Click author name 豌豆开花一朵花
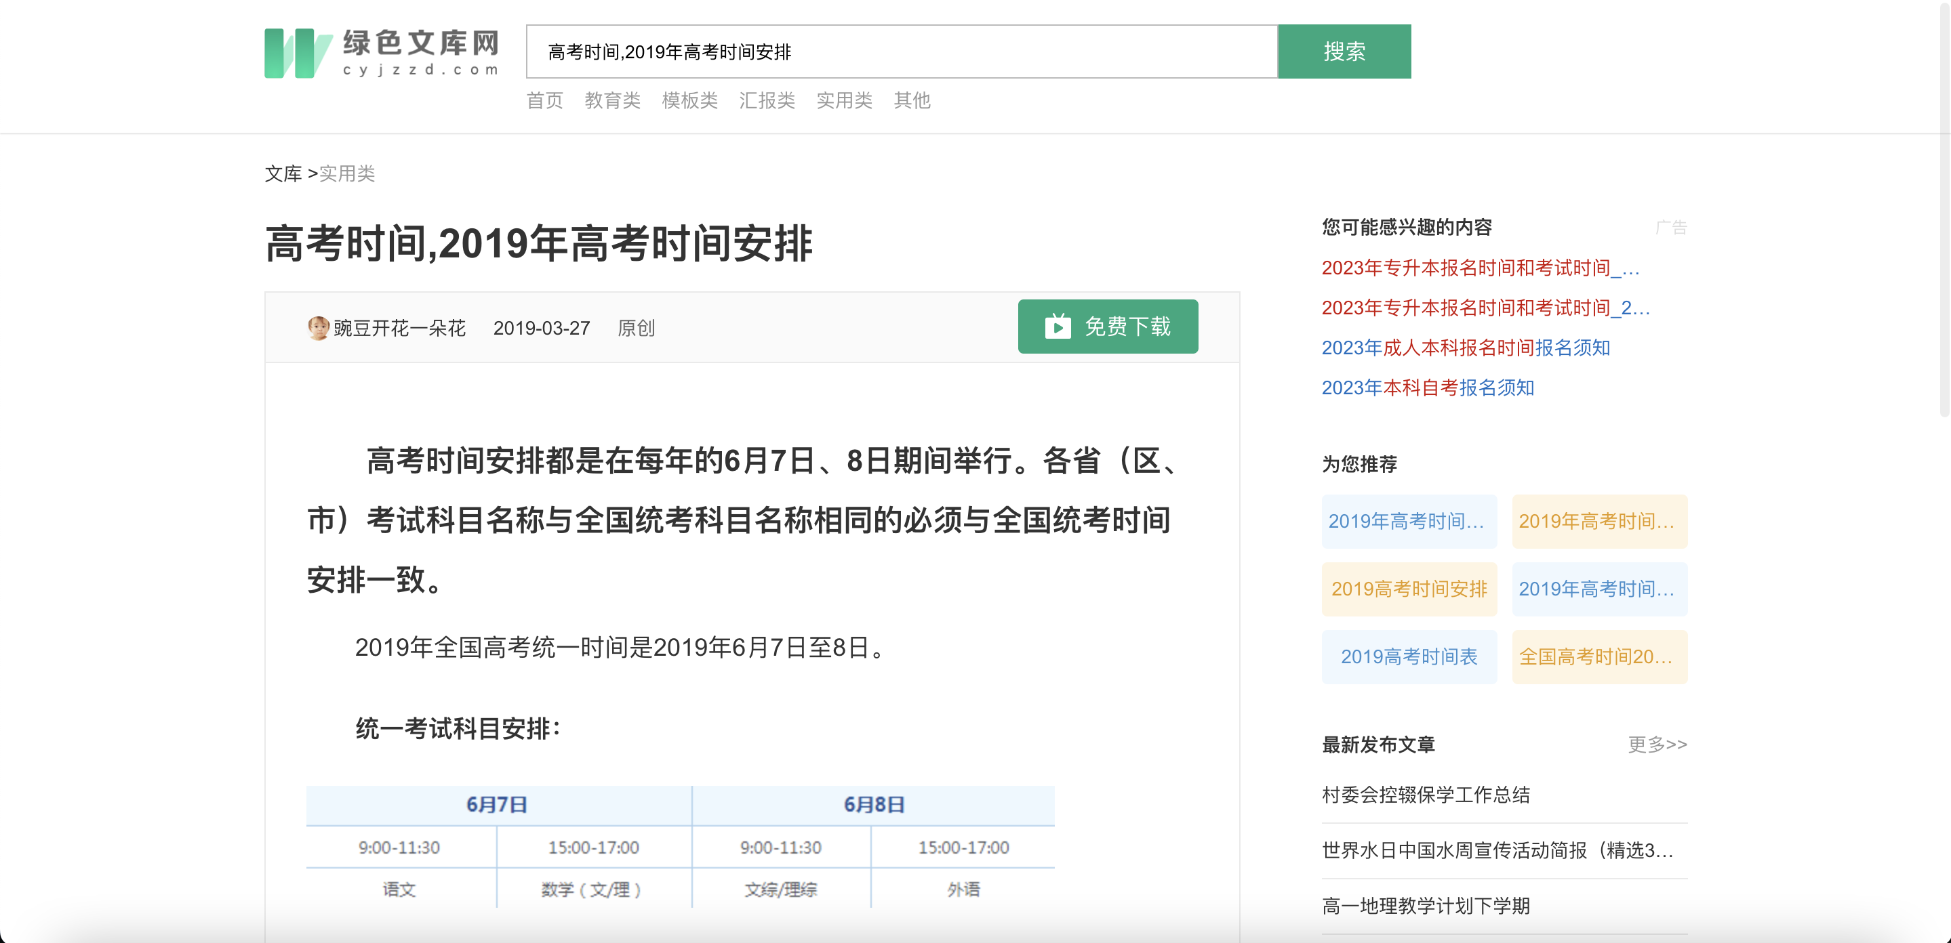 pyautogui.click(x=399, y=328)
